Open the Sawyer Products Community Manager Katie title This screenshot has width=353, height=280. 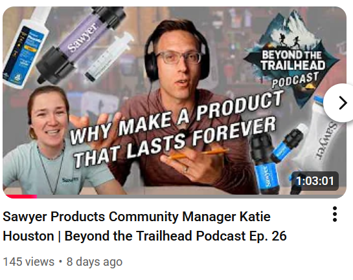click(137, 217)
